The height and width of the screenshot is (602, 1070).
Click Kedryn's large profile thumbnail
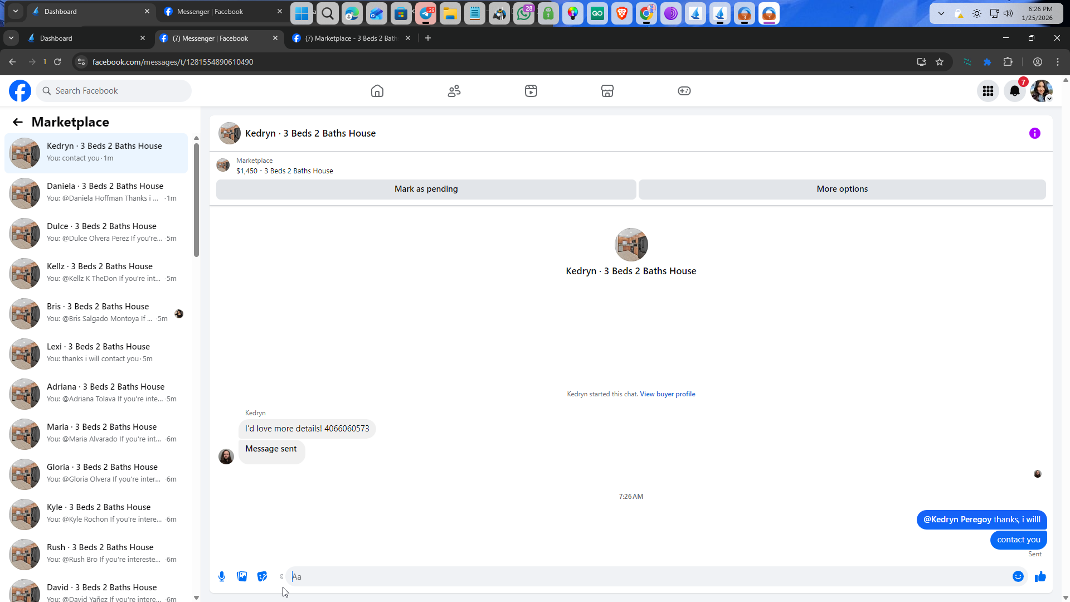(631, 245)
